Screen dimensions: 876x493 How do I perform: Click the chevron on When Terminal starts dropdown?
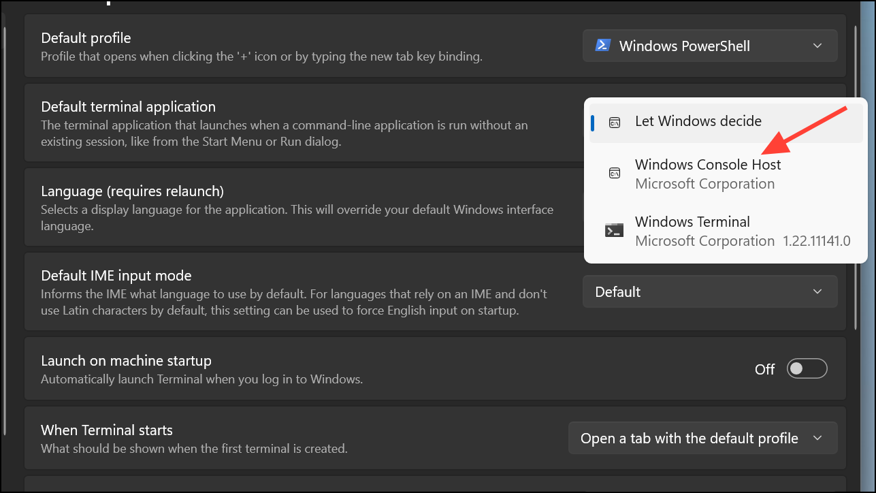(817, 438)
